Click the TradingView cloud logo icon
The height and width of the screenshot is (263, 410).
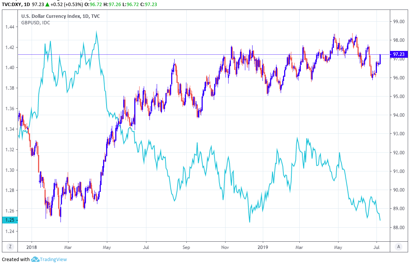pos(35,259)
